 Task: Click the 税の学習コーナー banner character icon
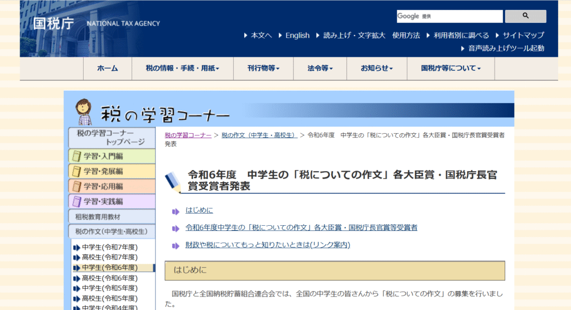[84, 112]
